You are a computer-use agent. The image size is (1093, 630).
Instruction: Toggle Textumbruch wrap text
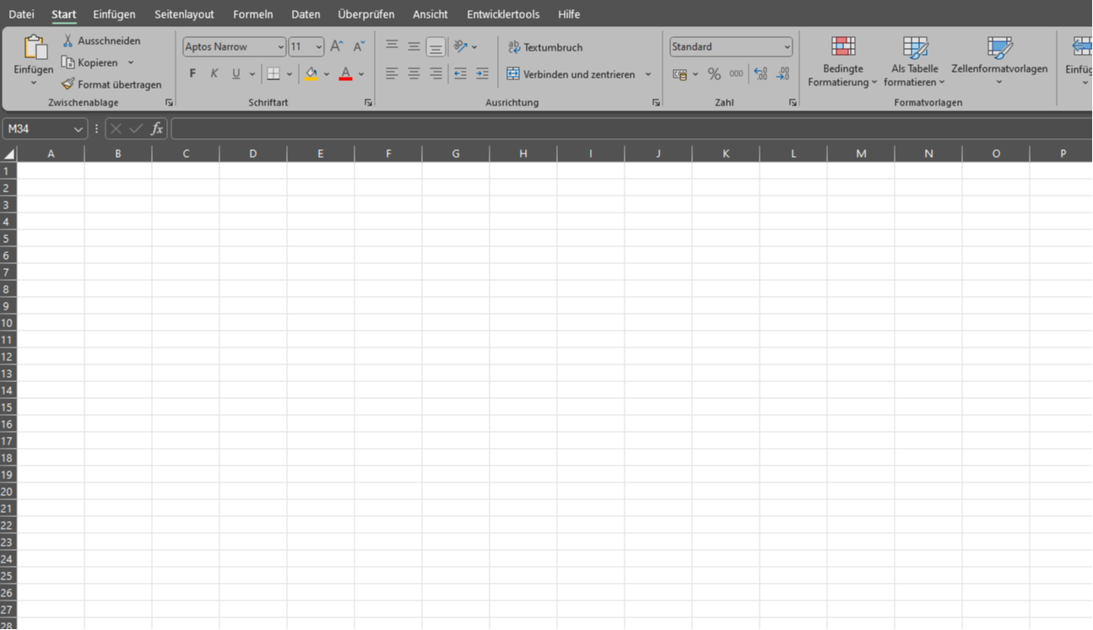544,47
